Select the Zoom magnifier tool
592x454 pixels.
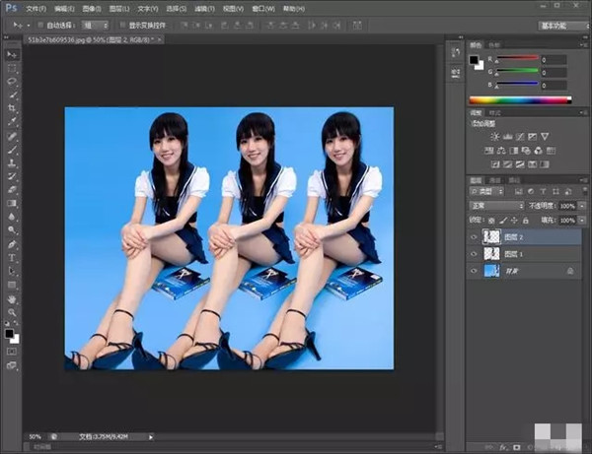(12, 311)
